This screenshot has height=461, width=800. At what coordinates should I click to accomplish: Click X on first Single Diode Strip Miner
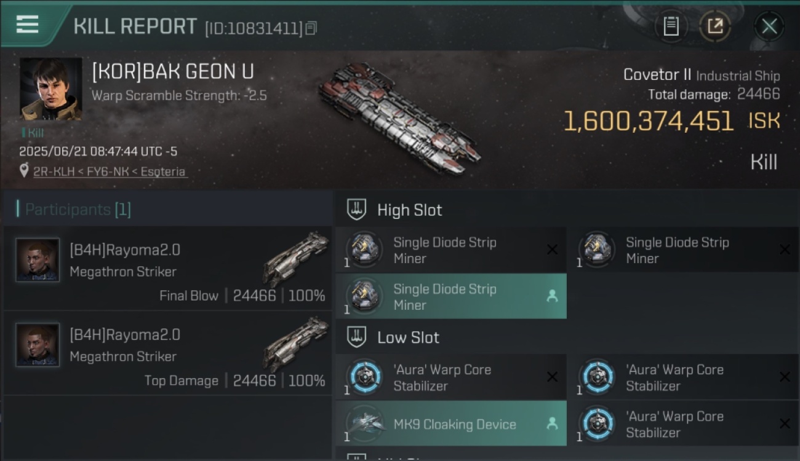[552, 250]
